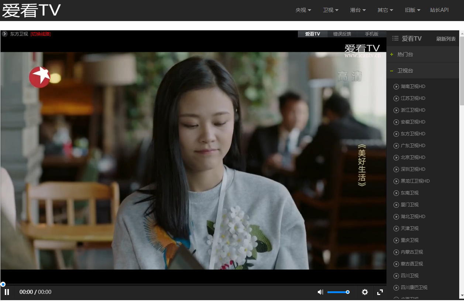Image resolution: width=464 pixels, height=302 pixels.
Task: Click the 爱看TV site logo
Action: (x=31, y=10)
